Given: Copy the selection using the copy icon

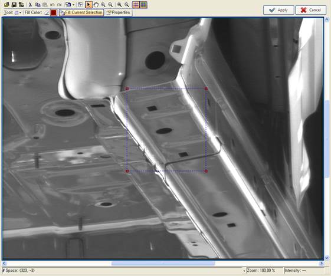Looking at the screenshot, I should (38, 5).
